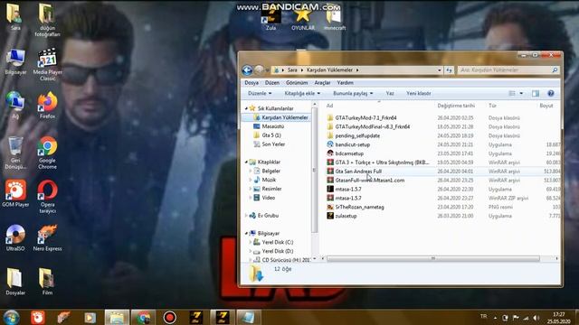Launch Zula desktop shortcut
Screen dimensions: 579x325
(271, 20)
